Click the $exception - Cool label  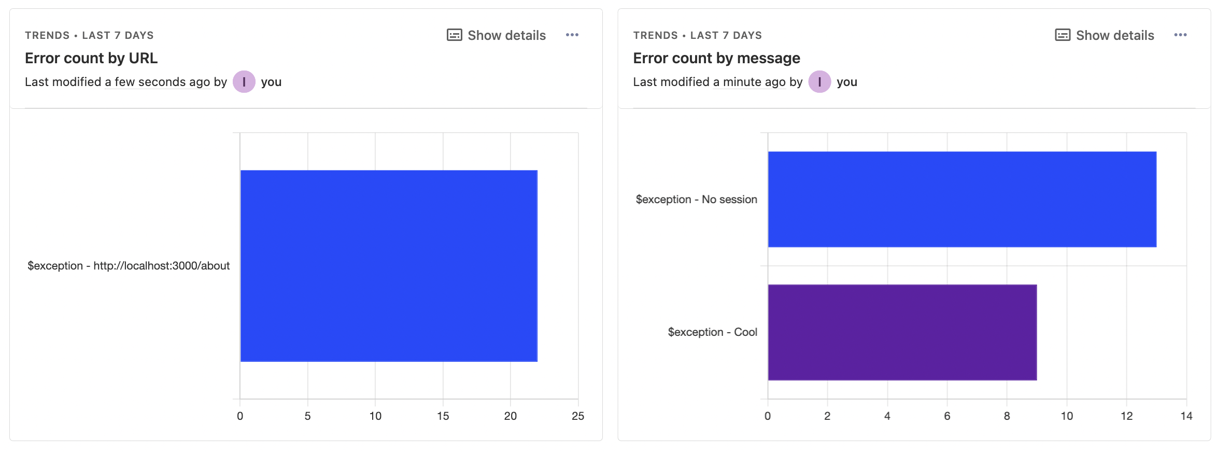tap(712, 332)
